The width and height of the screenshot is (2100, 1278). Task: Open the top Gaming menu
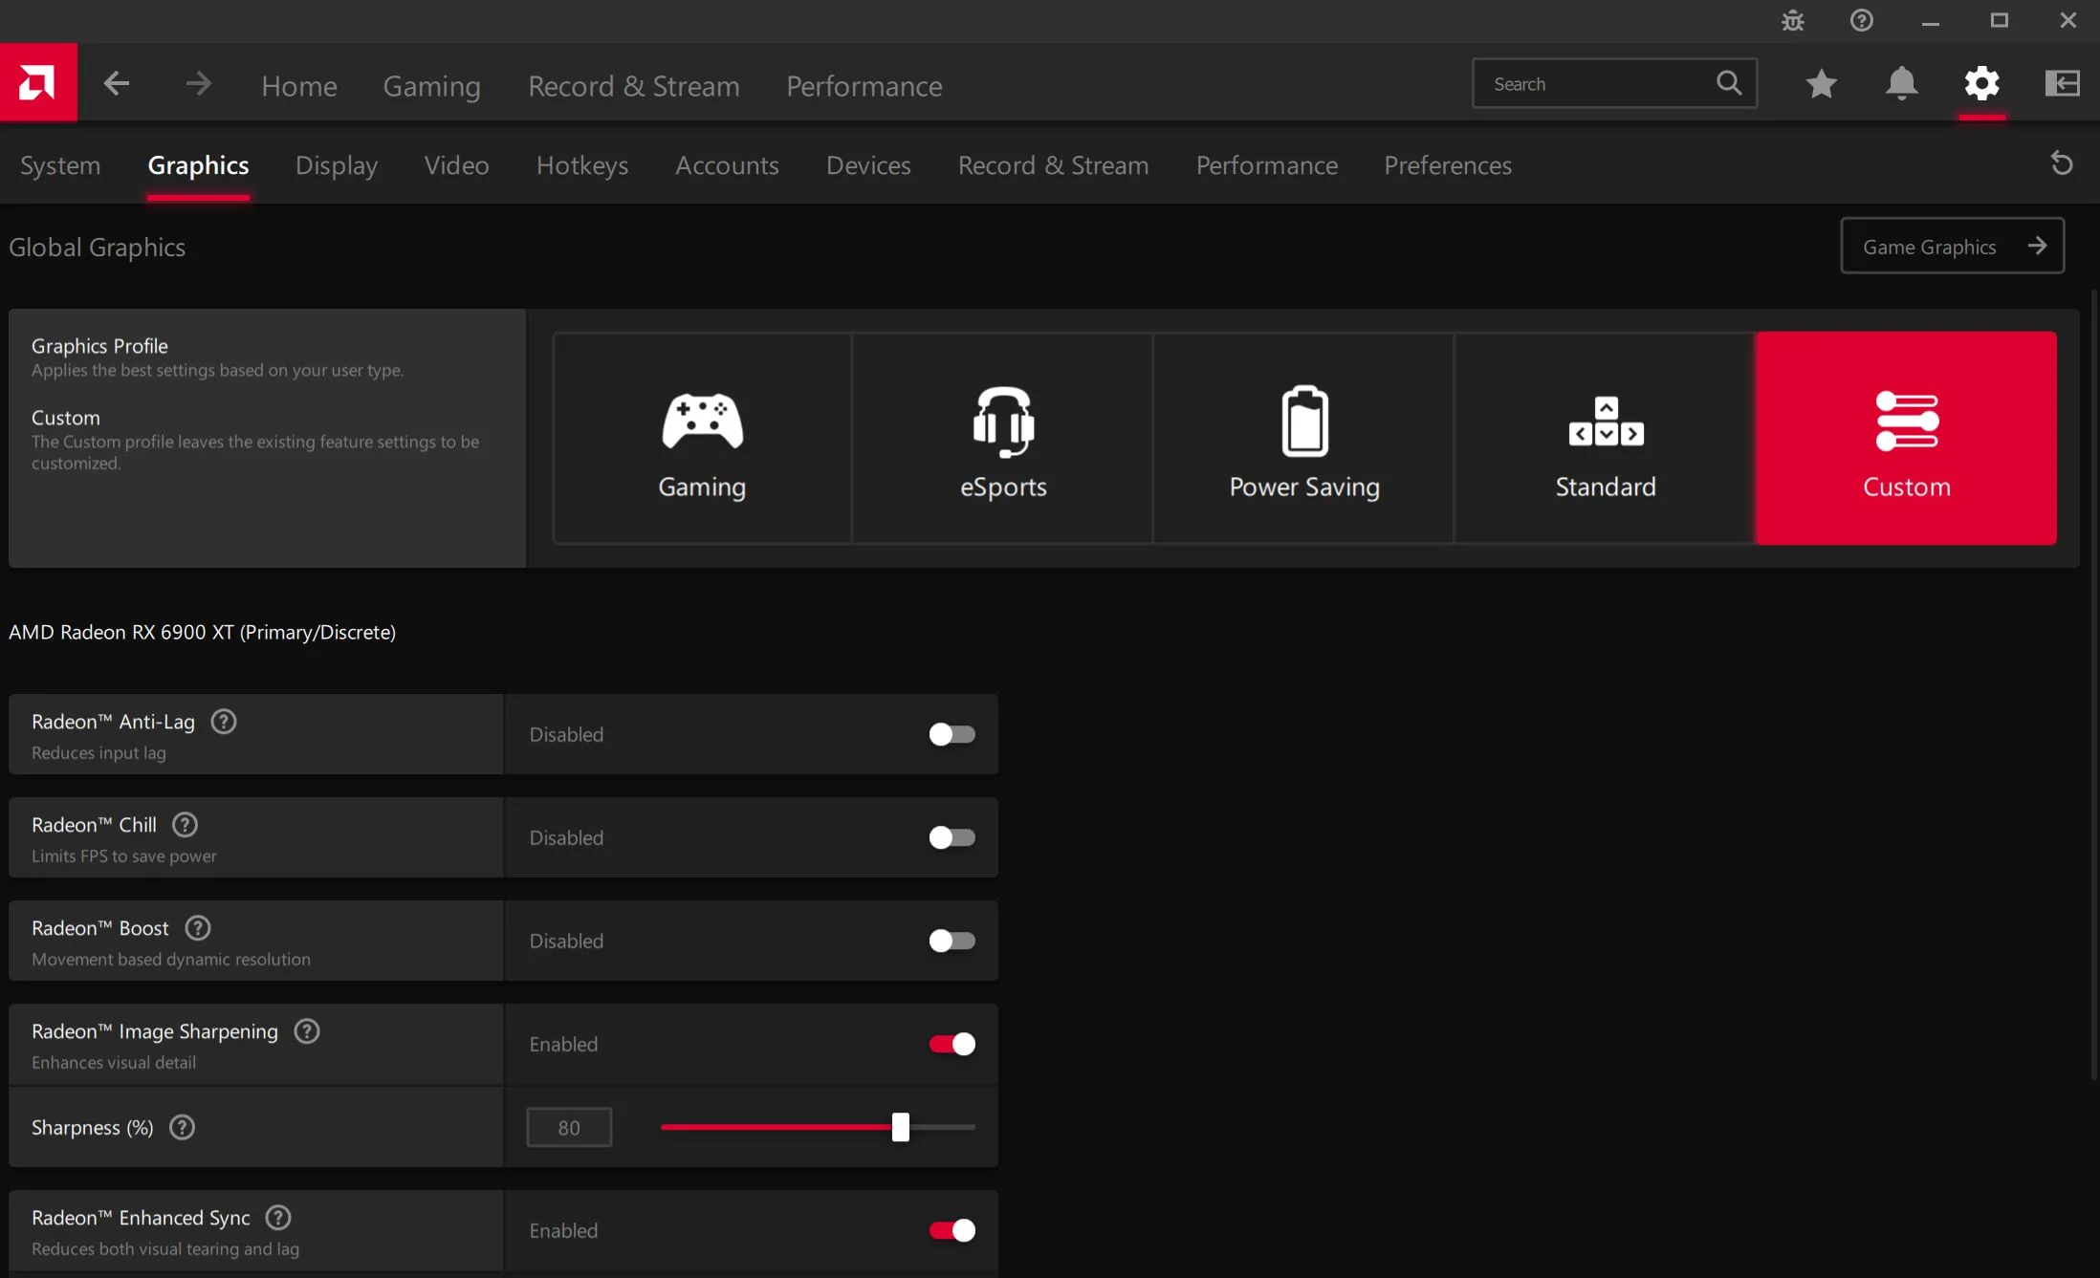(x=432, y=86)
